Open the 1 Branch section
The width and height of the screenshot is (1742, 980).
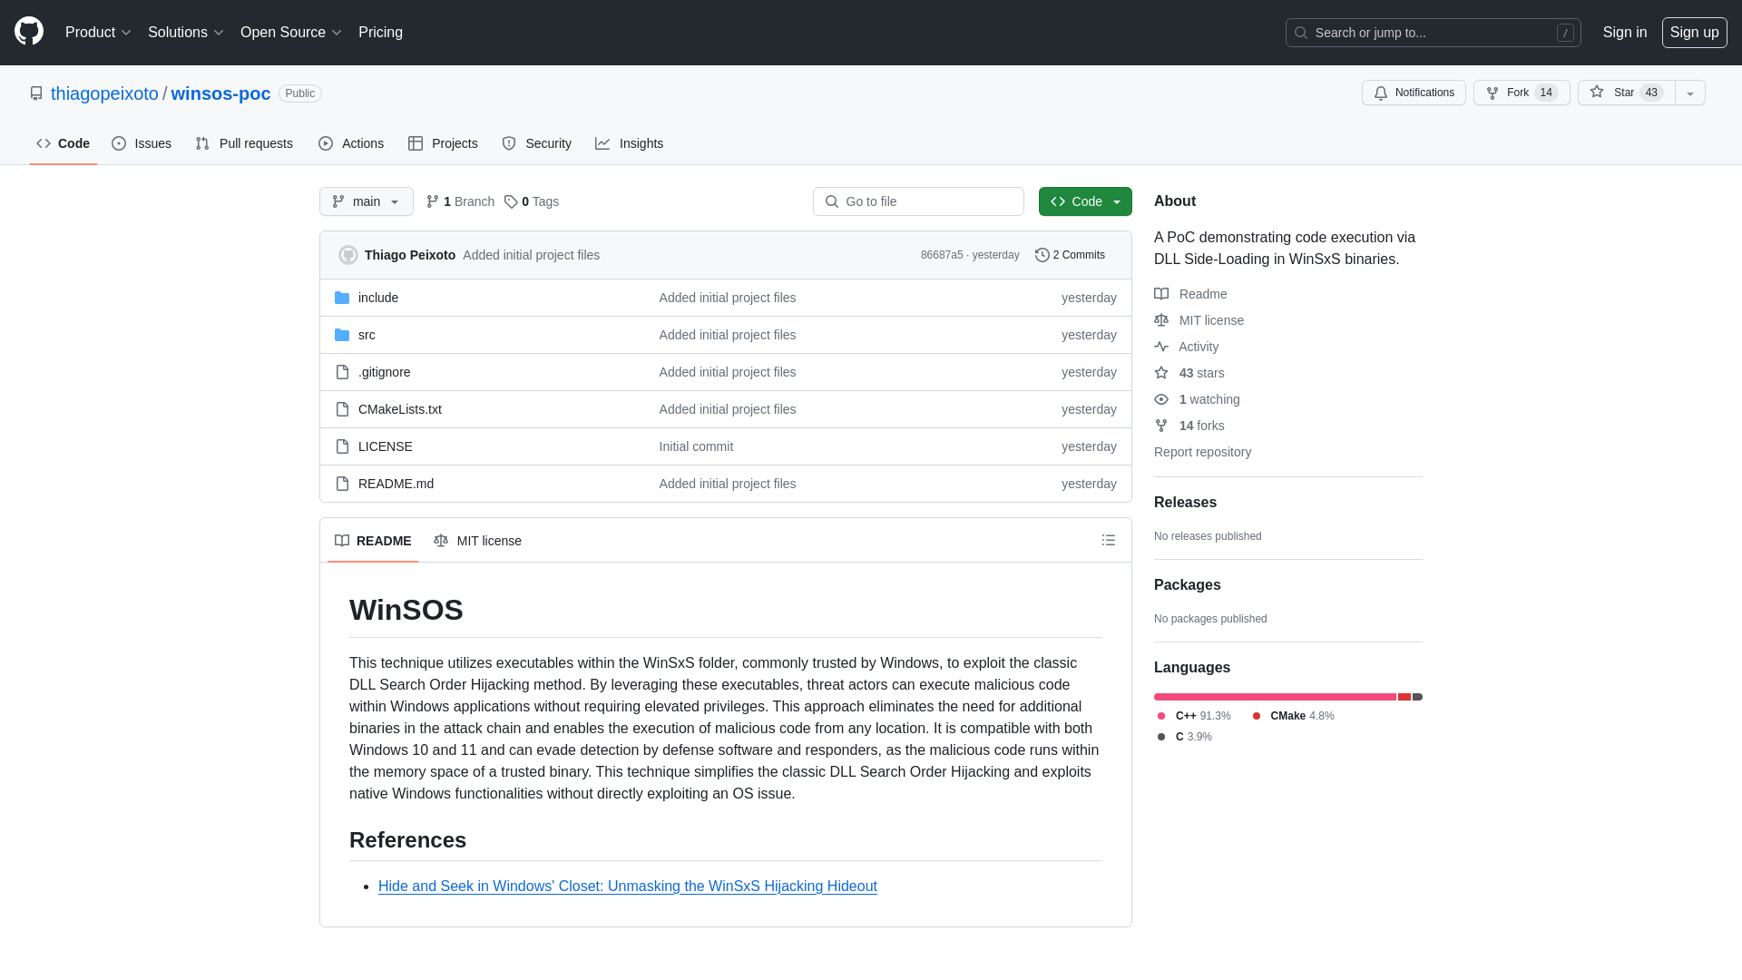tap(459, 201)
